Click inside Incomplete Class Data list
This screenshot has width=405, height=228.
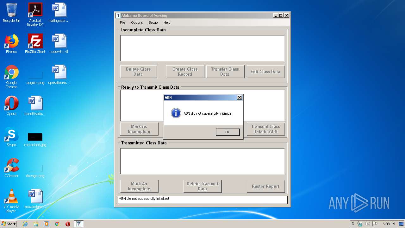coord(202,48)
